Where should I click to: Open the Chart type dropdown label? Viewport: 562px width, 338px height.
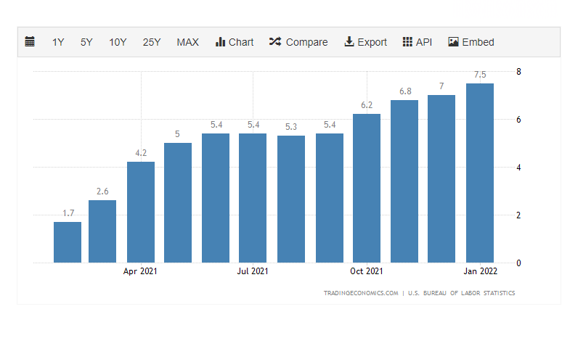(x=241, y=42)
